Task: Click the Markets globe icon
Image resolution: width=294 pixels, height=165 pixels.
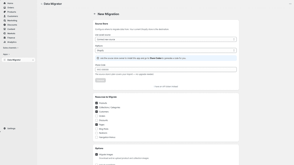Action: point(5,33)
